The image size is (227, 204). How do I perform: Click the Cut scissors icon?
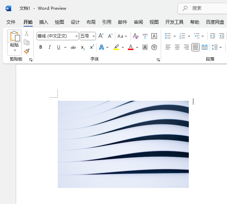[27, 33]
